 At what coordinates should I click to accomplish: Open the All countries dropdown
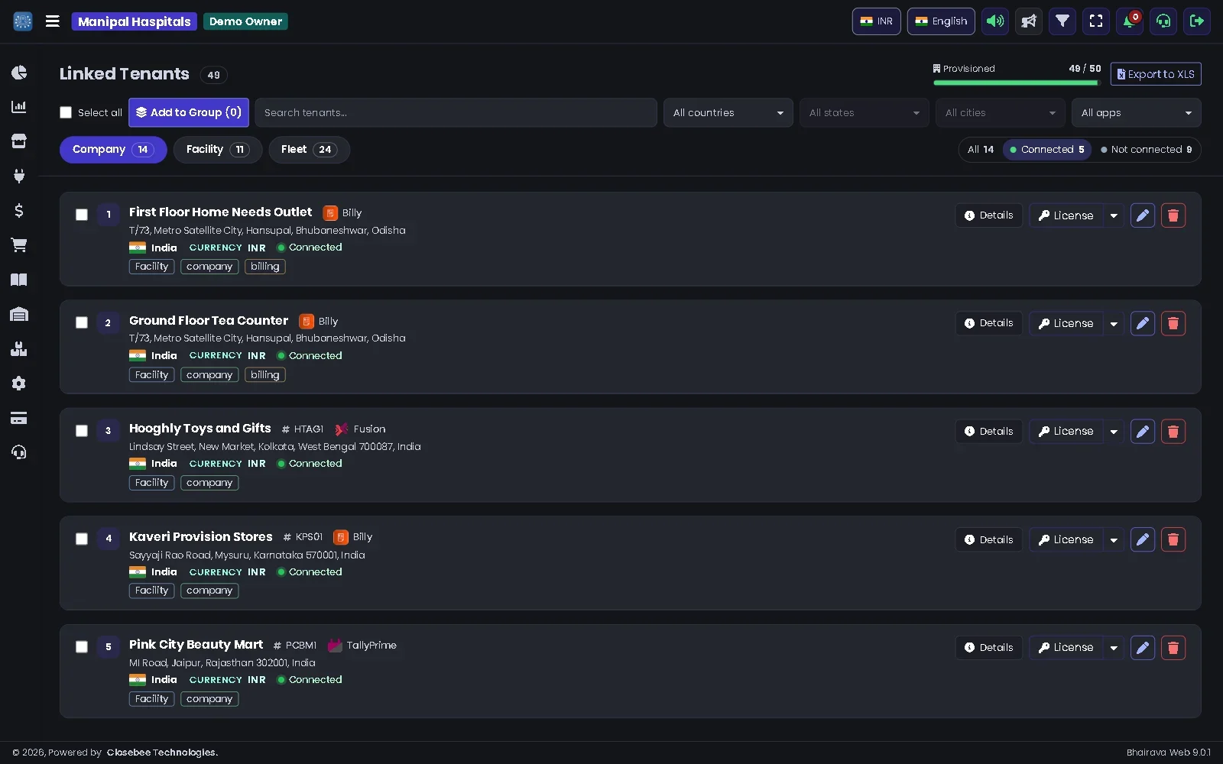pyautogui.click(x=728, y=112)
